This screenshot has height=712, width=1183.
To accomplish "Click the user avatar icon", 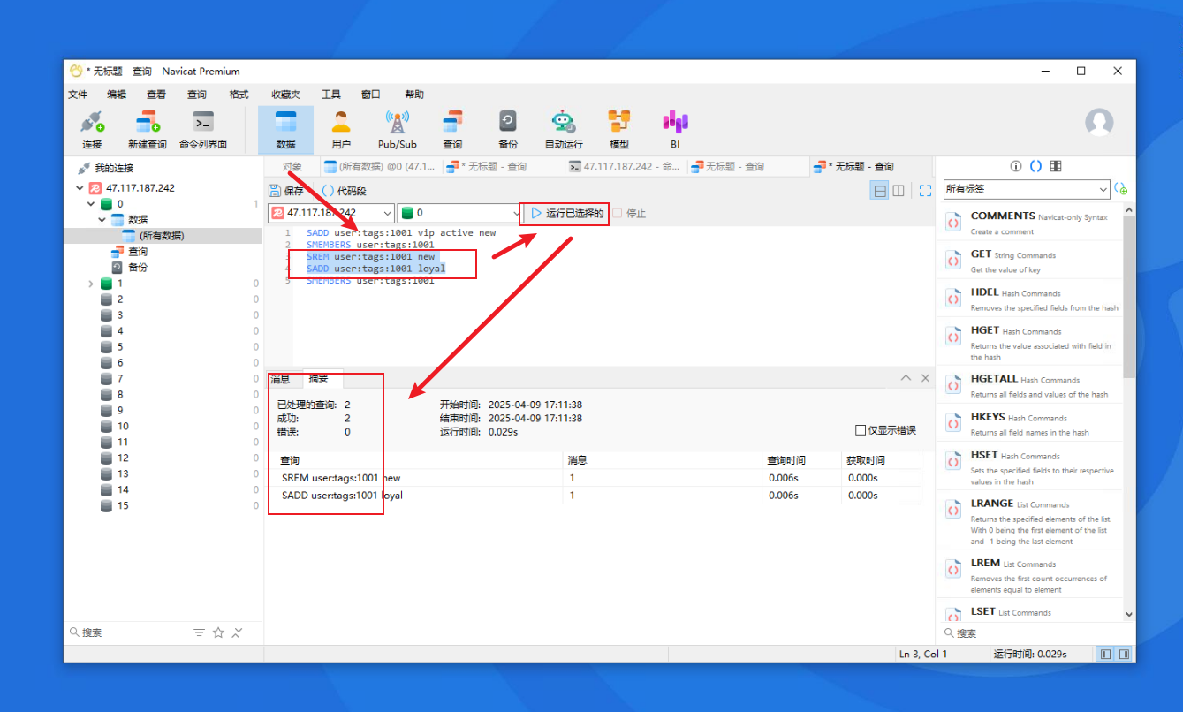I will pyautogui.click(x=1099, y=122).
